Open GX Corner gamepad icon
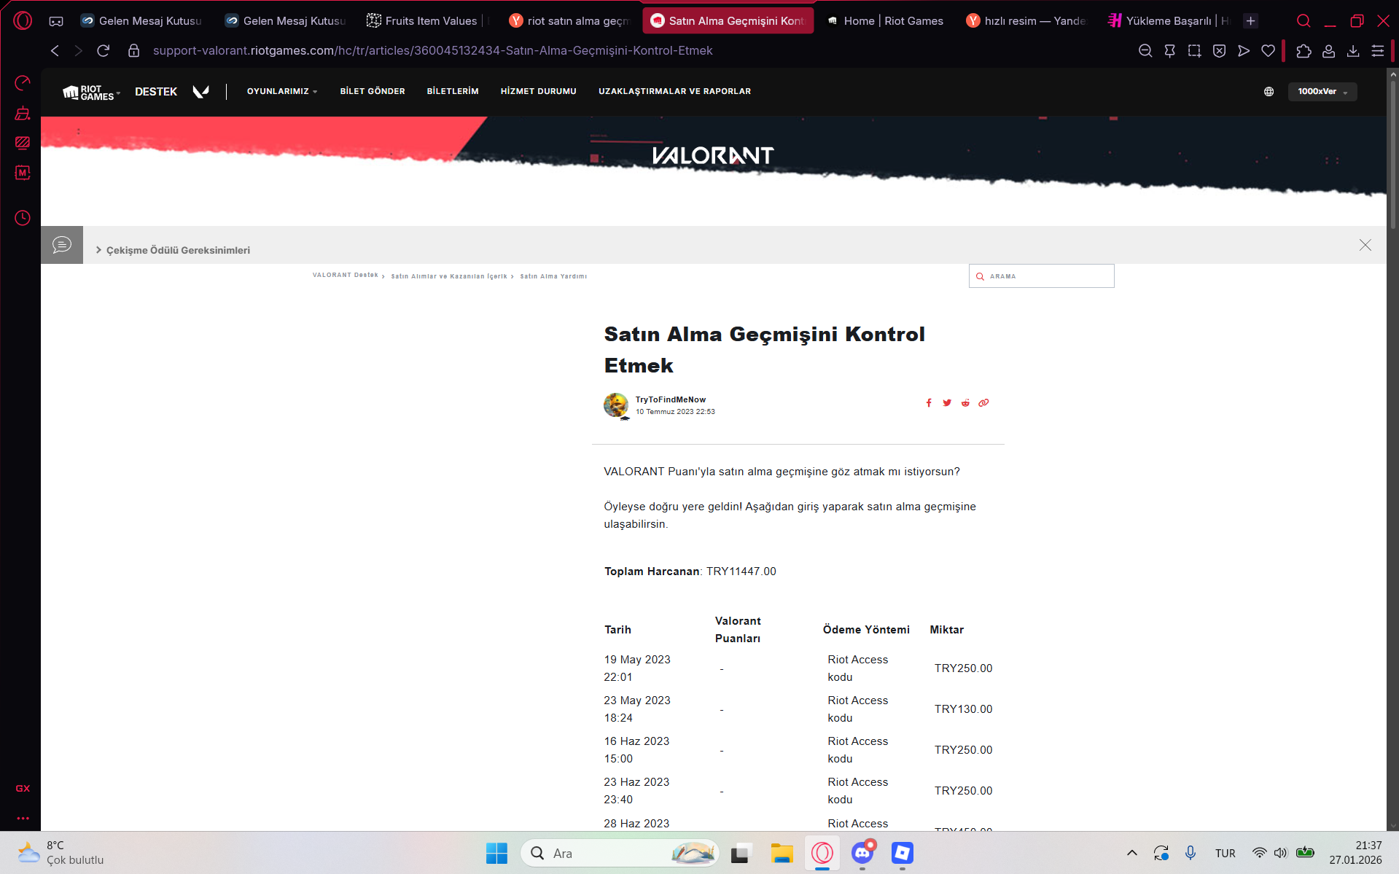 56,21
